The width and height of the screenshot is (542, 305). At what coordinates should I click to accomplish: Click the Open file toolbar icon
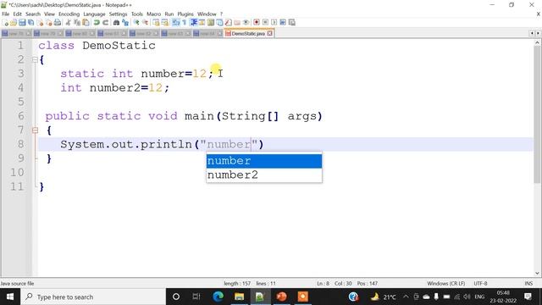tap(14, 23)
